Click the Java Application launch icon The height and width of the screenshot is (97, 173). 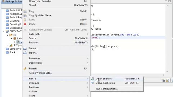92,83
